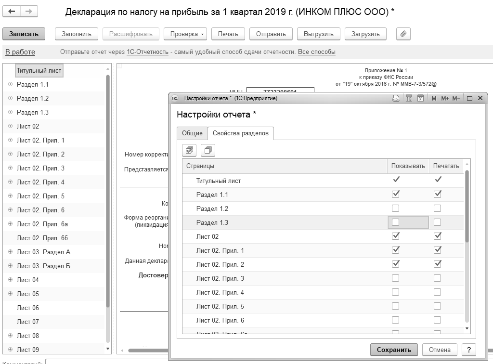This screenshot has height=364, width=493.
Task: Expand Раздел 1.2 in section tree
Action: coord(11,98)
